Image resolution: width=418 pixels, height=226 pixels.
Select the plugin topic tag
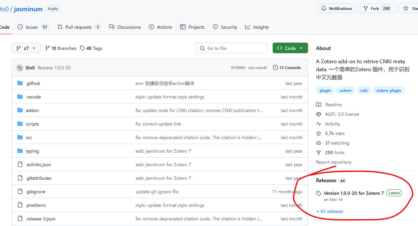point(325,91)
